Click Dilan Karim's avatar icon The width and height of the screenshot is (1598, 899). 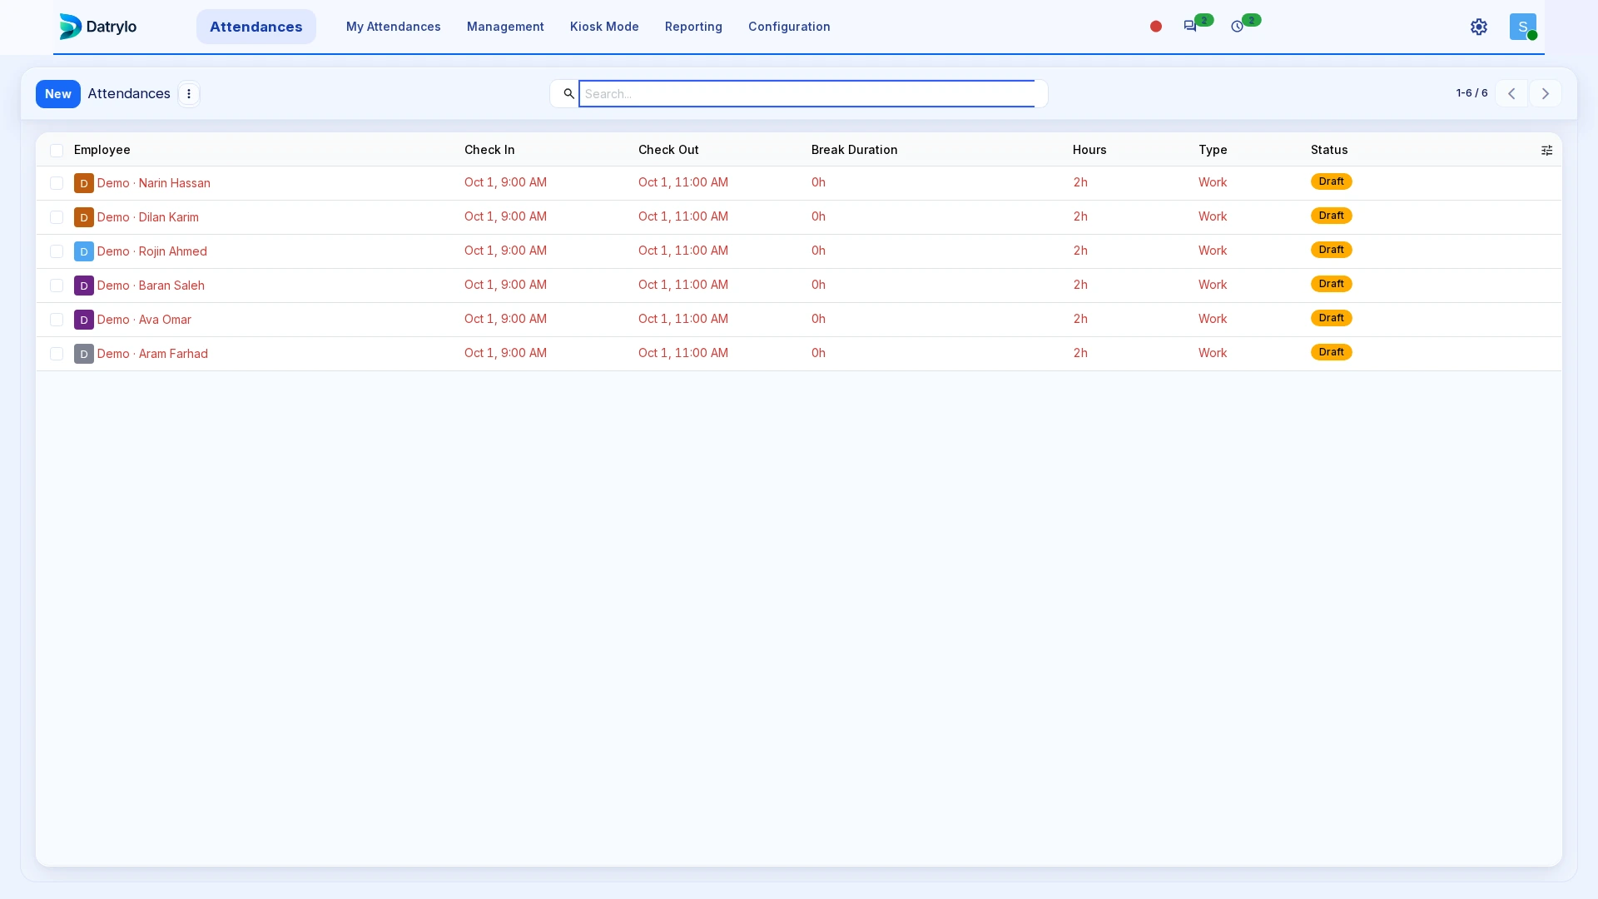point(84,217)
